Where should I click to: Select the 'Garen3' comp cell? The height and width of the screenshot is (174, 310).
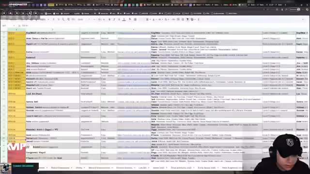click(x=53, y=82)
